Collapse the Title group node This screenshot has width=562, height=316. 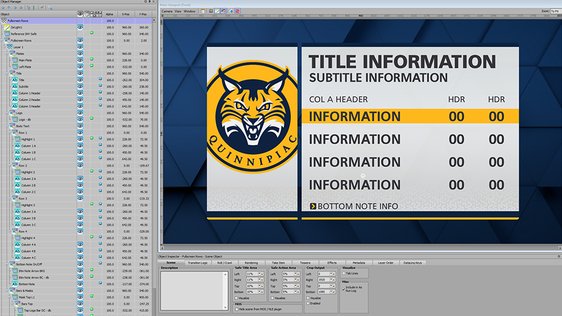tap(7, 73)
